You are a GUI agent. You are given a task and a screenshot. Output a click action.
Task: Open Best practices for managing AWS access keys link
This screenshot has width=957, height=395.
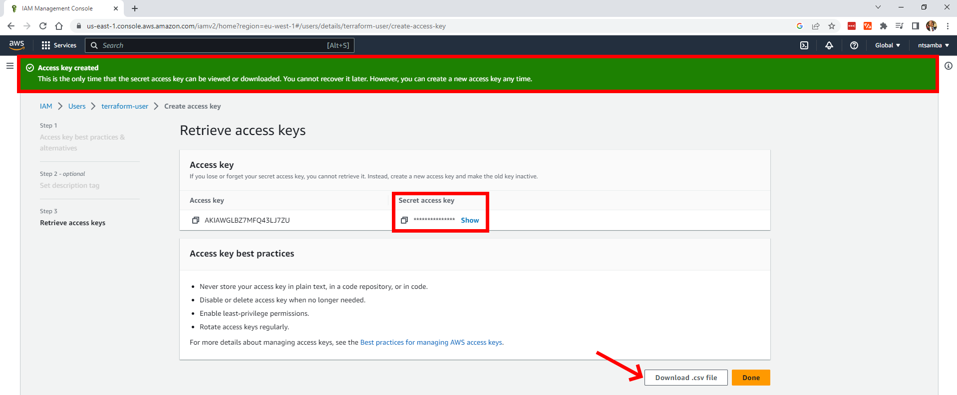pyautogui.click(x=431, y=342)
